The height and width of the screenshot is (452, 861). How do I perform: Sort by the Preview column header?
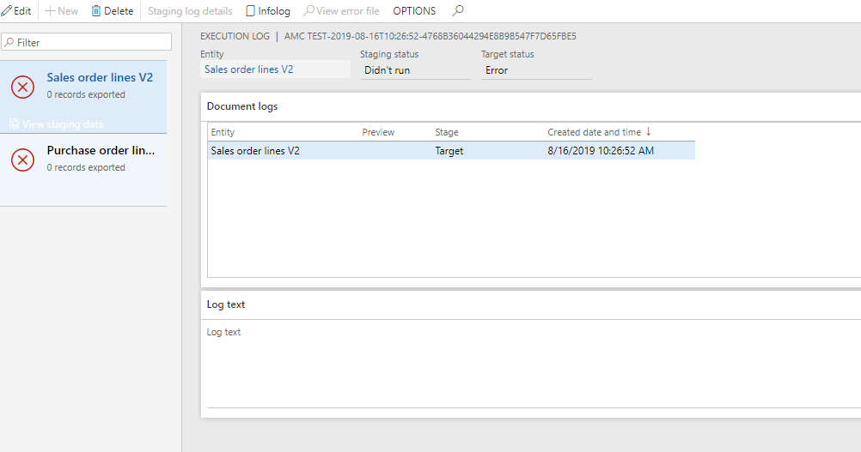(x=378, y=132)
